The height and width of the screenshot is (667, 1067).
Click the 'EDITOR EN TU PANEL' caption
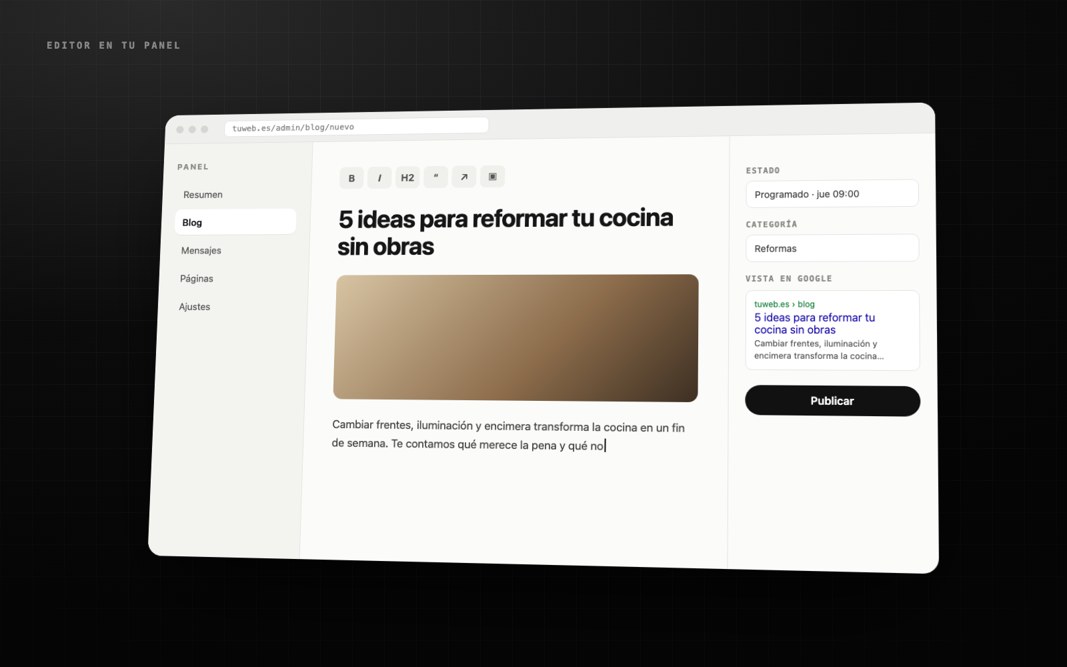click(113, 45)
